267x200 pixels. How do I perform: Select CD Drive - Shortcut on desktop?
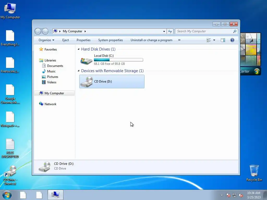point(10,175)
